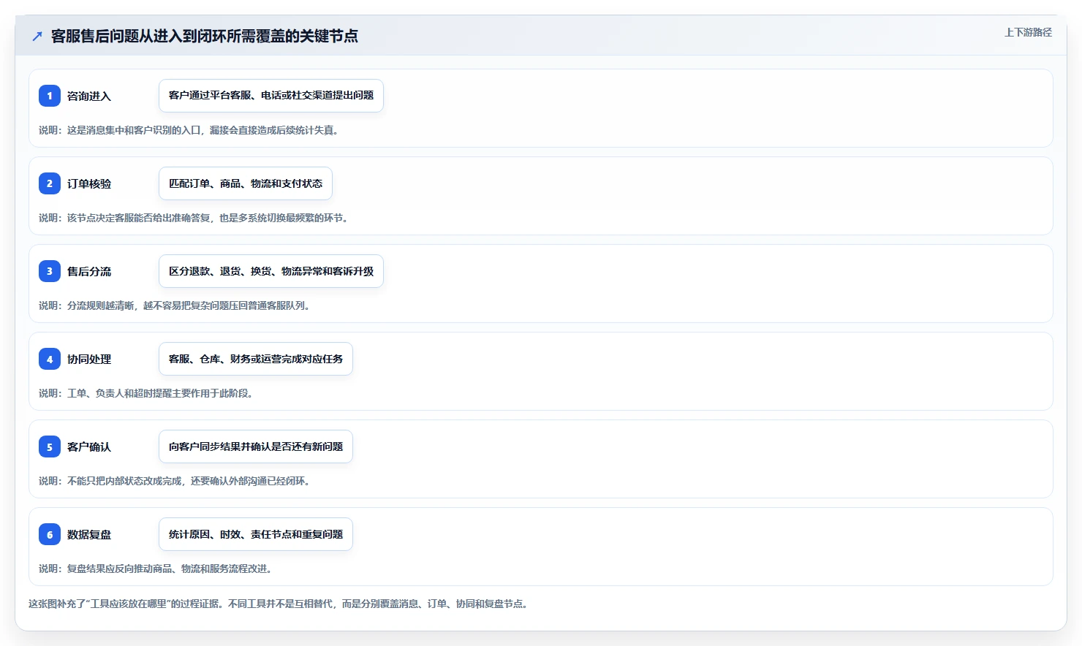
Task: Click step number badge 6
Action: point(50,534)
